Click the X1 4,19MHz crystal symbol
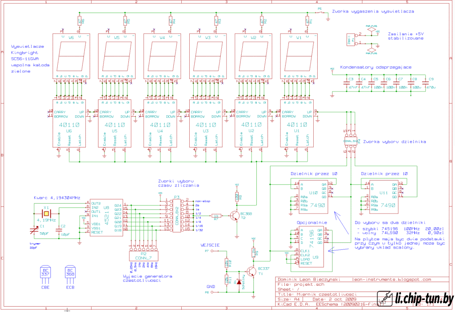Image resolution: width=455 pixels, height=312 pixels. pyautogui.click(x=46, y=214)
